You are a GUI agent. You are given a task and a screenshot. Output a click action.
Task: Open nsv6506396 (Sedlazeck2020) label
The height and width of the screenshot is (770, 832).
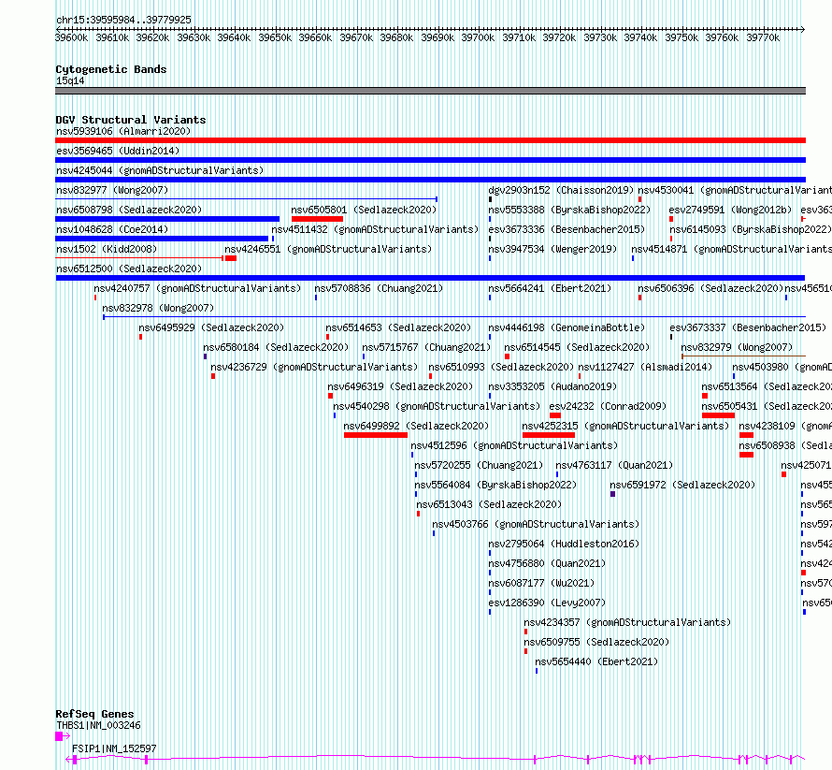[x=710, y=288]
